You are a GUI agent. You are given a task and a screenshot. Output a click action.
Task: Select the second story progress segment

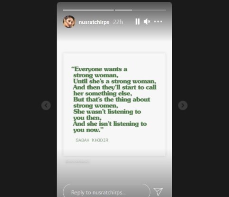click(140, 10)
